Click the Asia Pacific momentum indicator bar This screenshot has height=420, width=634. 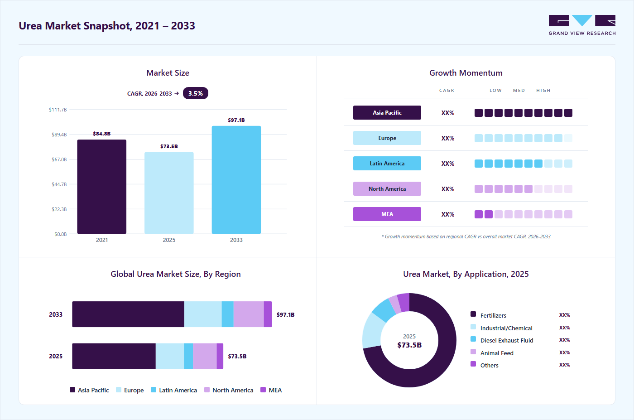click(524, 113)
